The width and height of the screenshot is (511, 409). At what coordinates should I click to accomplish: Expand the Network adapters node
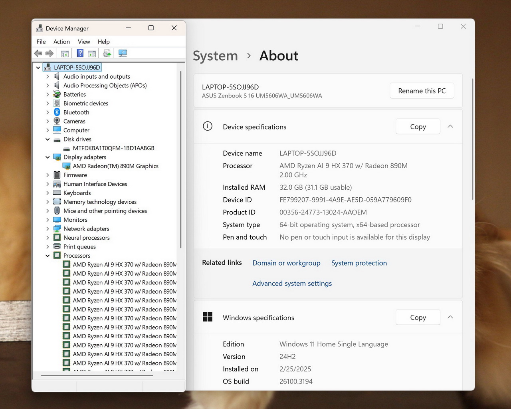tap(48, 228)
